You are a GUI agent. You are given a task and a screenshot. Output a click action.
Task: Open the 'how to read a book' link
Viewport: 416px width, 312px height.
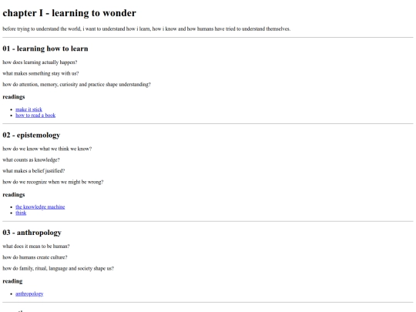tap(35, 116)
